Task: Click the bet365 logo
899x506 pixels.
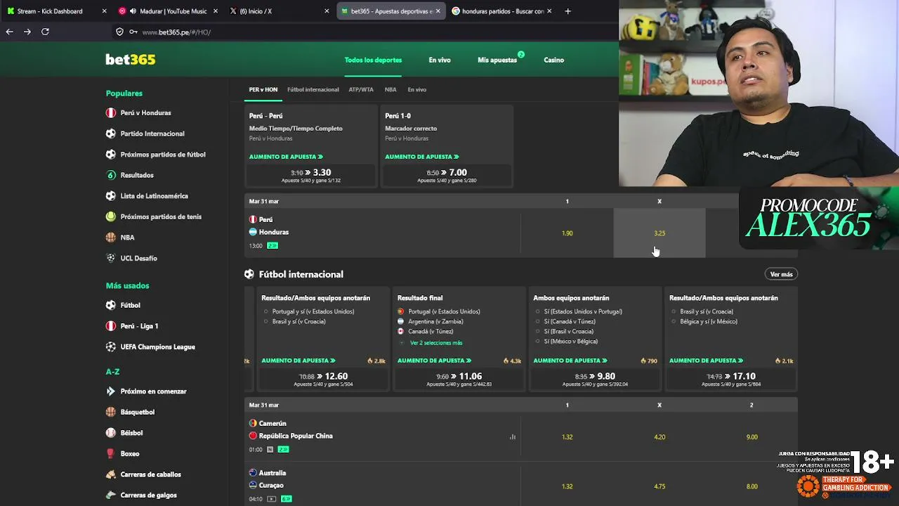Action: click(x=130, y=60)
